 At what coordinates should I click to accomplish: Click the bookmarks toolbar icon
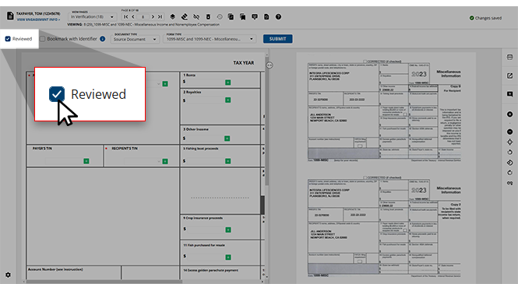pos(242,17)
